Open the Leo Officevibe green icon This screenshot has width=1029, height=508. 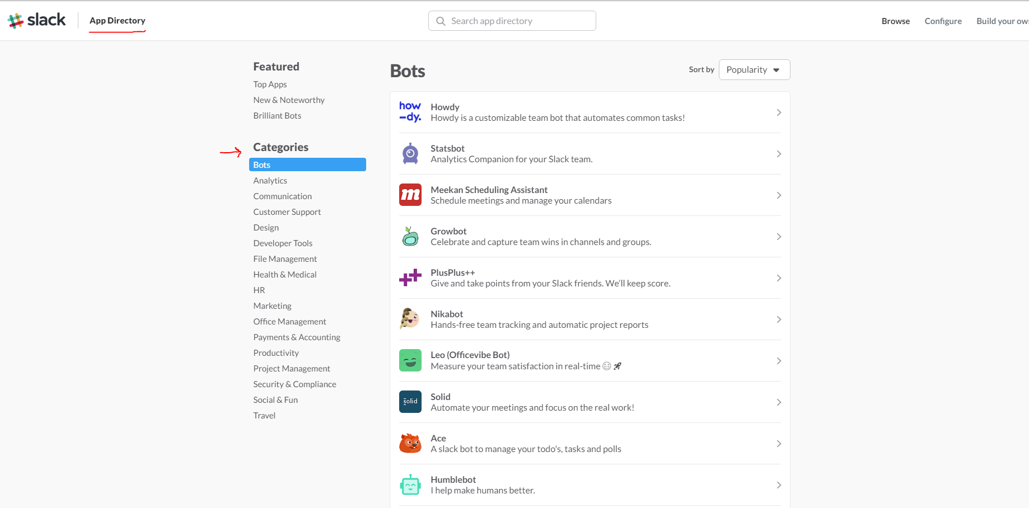[410, 360]
